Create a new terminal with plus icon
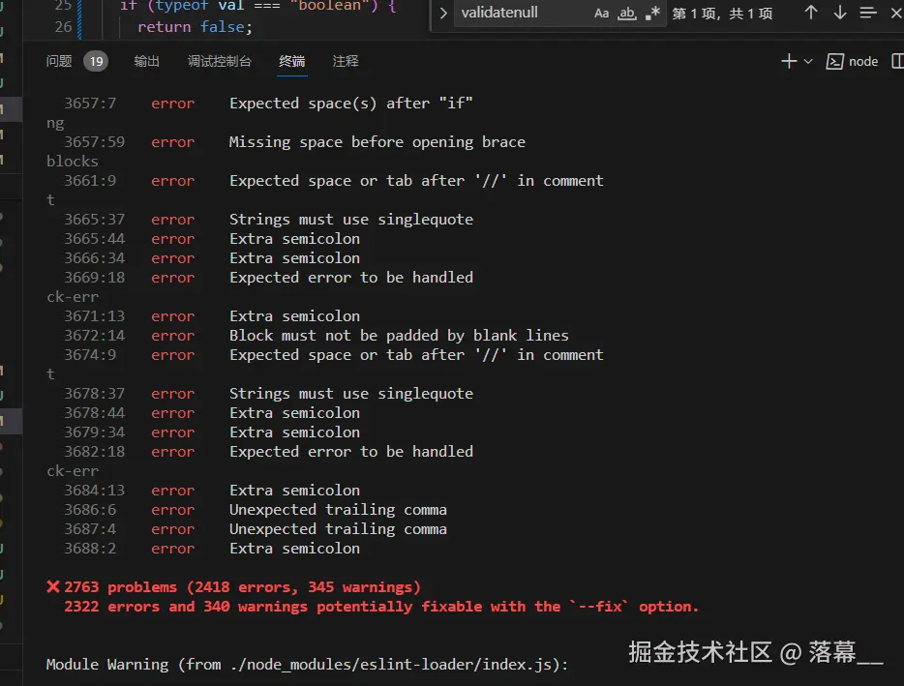Image resolution: width=904 pixels, height=686 pixels. coord(789,61)
